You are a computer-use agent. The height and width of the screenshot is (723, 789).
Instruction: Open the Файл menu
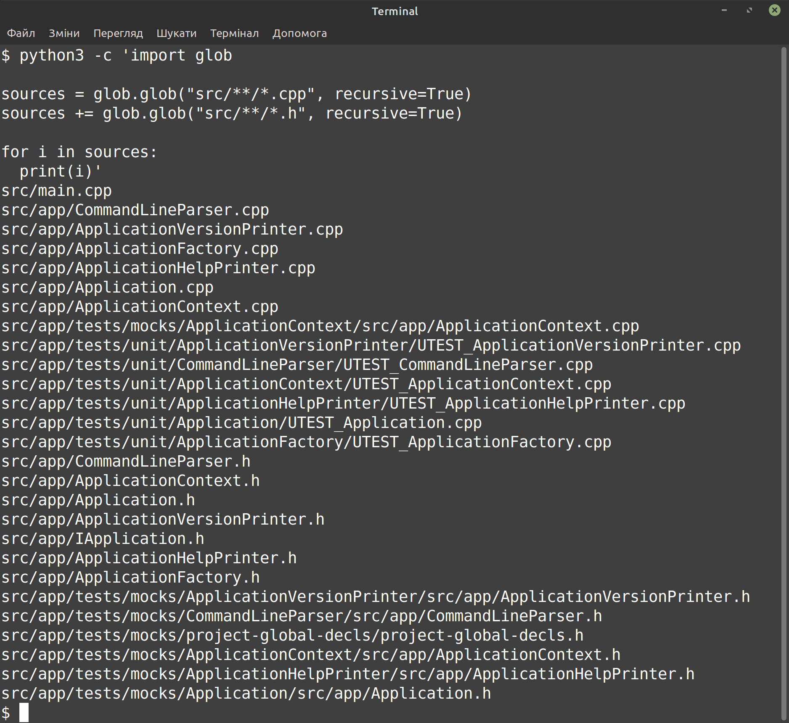click(x=21, y=33)
